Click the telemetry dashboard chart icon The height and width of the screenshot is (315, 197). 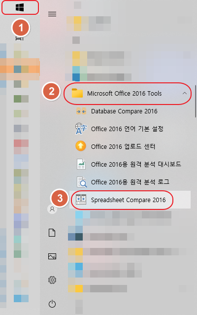point(81,164)
